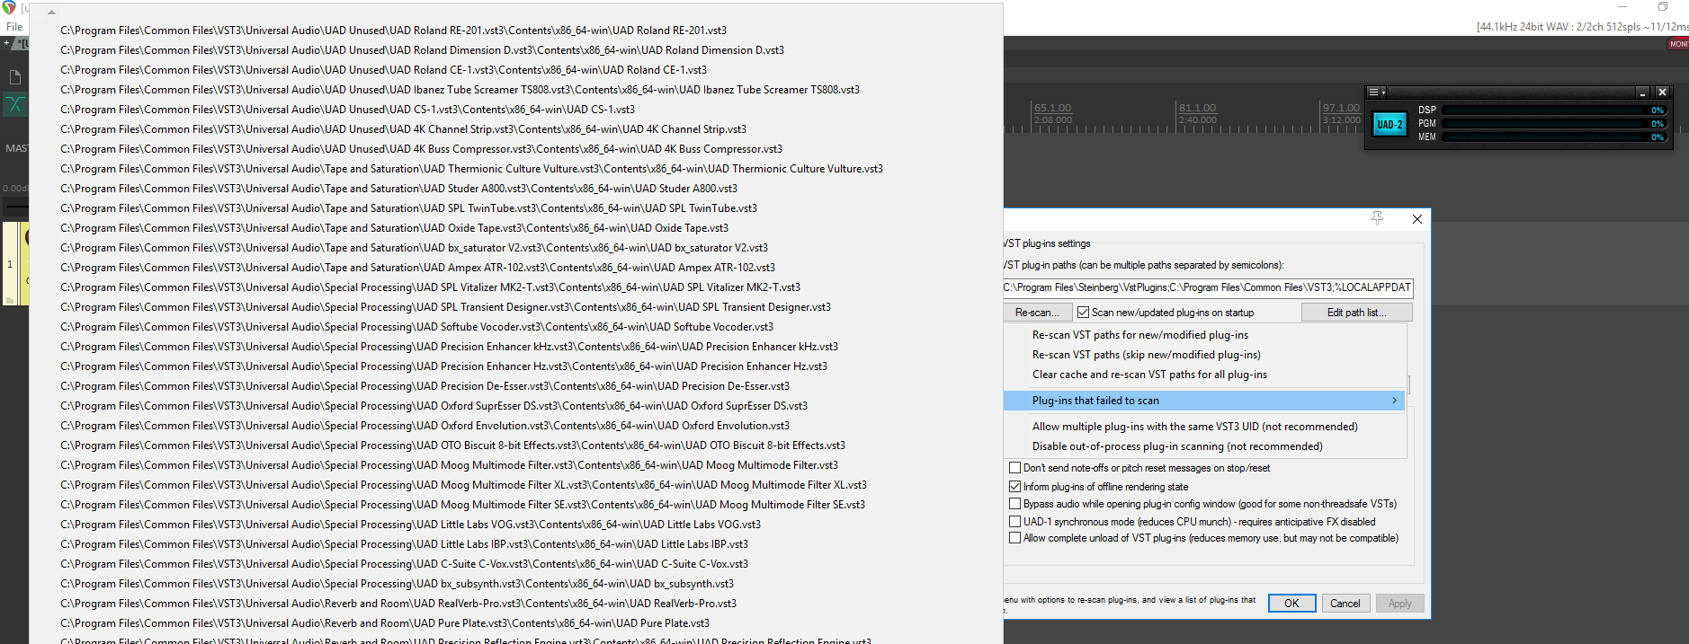Viewport: 1689px width, 644px height.
Task: Select the UAD Roland CE-1.vst3 row
Action: [515, 70]
